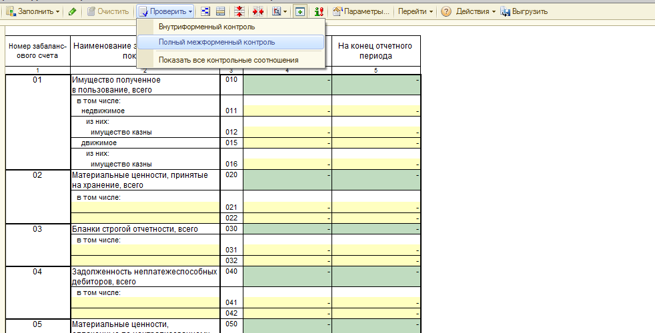
Task: Click the yellow name field of row 022
Action: coord(145,218)
